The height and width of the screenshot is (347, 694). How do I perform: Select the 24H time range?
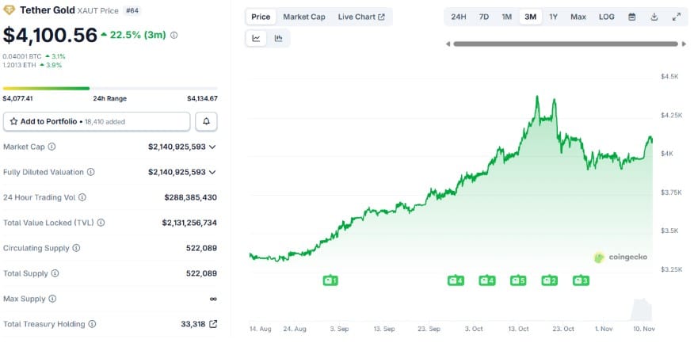pyautogui.click(x=458, y=17)
